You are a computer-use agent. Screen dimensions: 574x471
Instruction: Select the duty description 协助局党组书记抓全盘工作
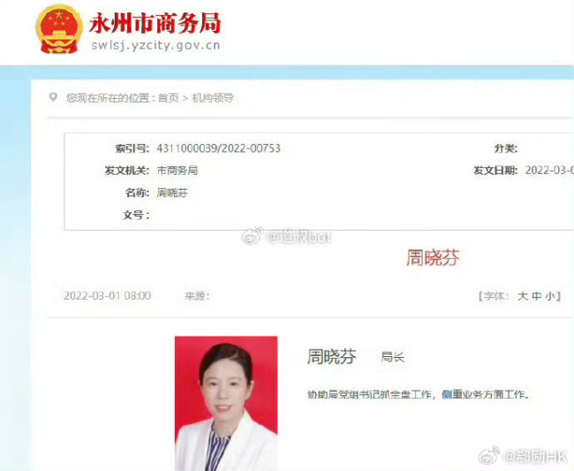(x=369, y=394)
